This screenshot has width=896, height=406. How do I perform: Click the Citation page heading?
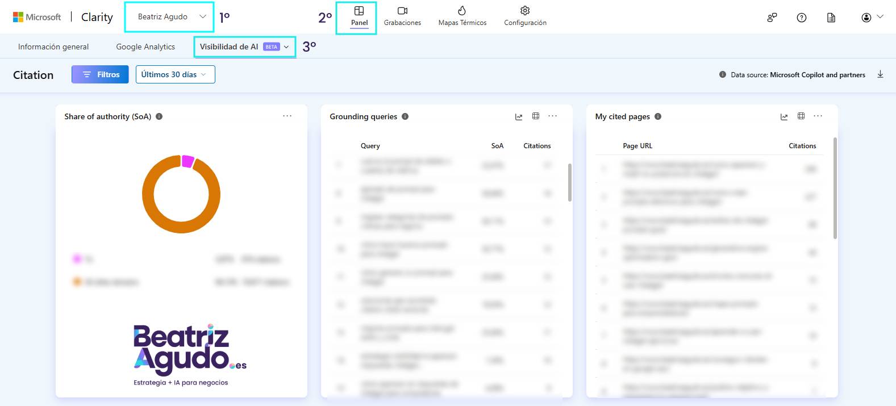pos(34,75)
